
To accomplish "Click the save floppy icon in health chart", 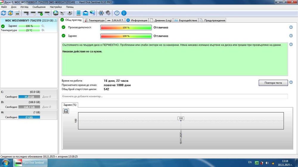I will pyautogui.click(x=66, y=111).
